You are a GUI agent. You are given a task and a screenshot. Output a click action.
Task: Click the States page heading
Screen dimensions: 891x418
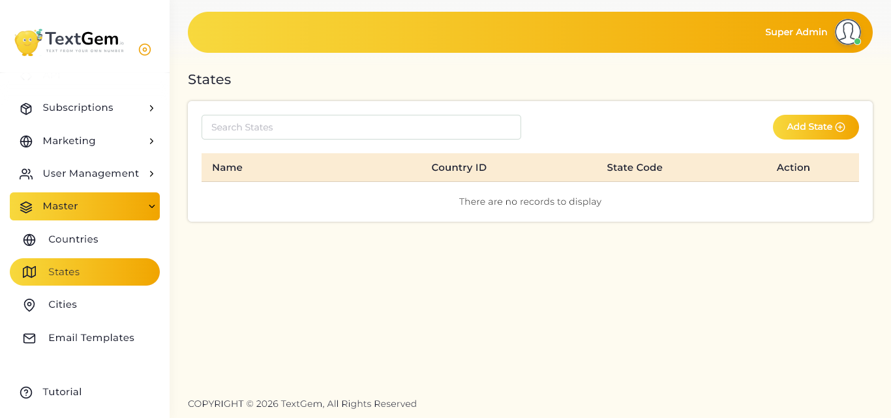209,80
